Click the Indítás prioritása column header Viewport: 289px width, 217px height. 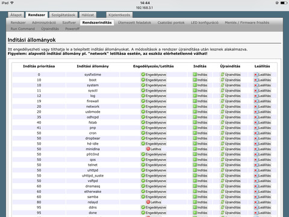[x=39, y=66]
